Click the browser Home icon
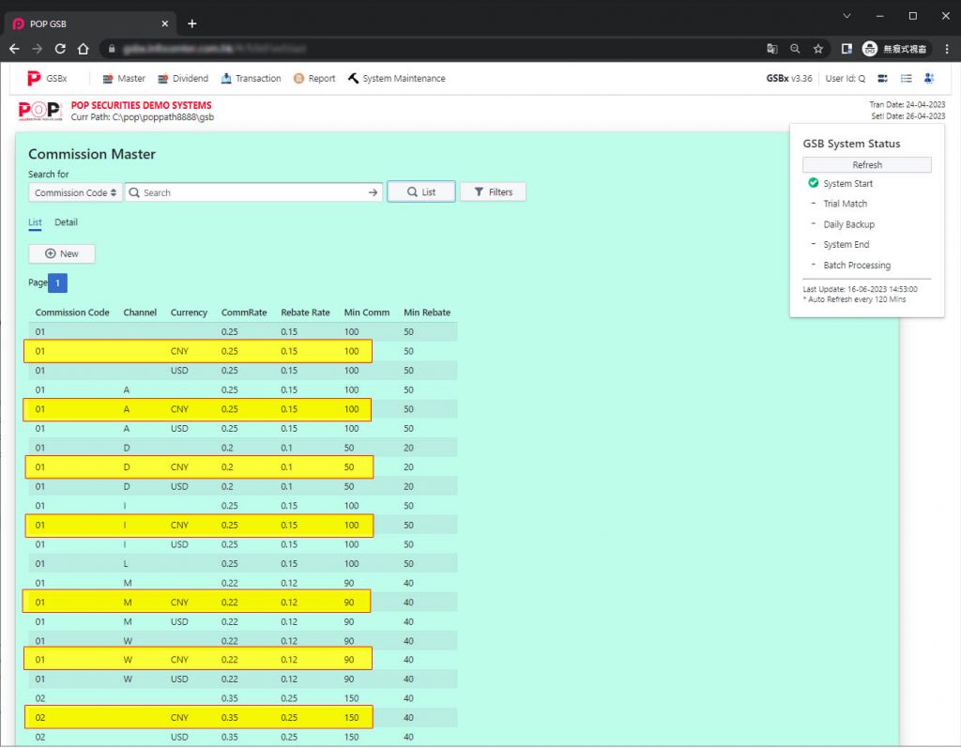961x748 pixels. 84,49
